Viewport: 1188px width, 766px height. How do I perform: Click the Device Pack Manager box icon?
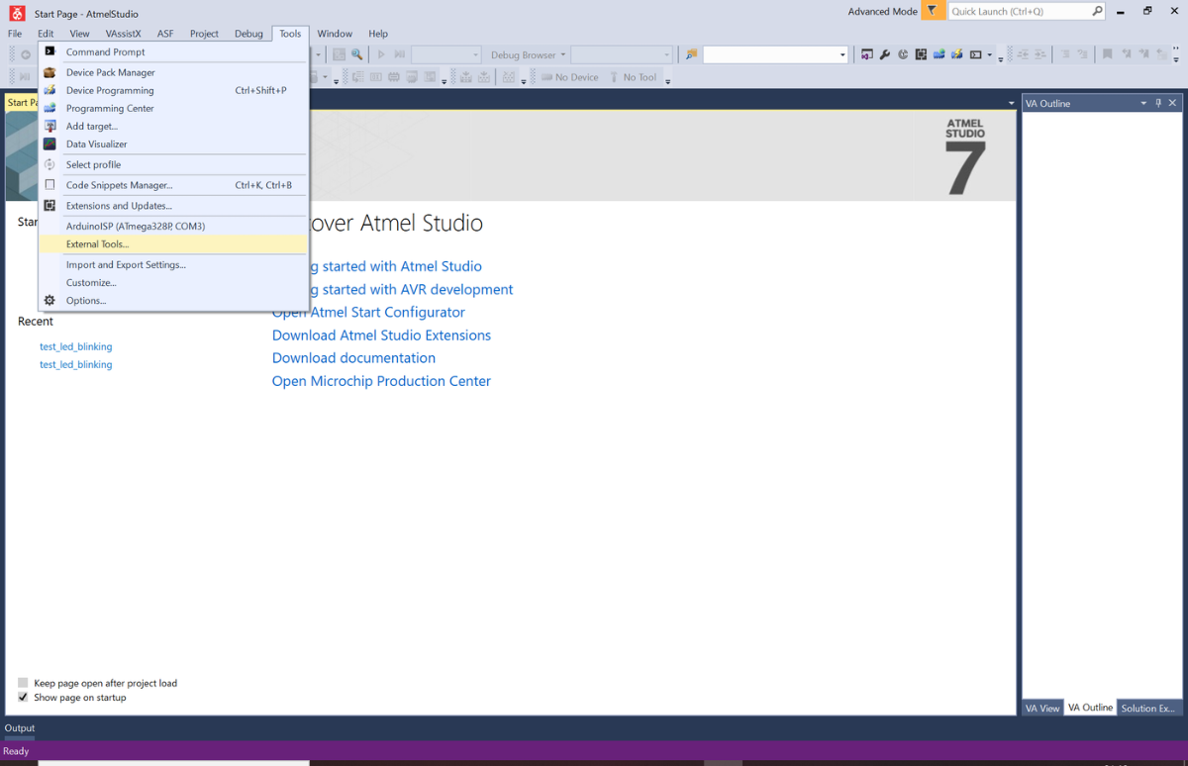tap(49, 72)
